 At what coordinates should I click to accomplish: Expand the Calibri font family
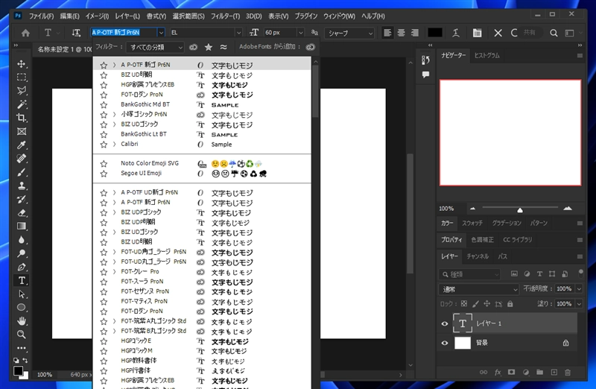tap(114, 144)
